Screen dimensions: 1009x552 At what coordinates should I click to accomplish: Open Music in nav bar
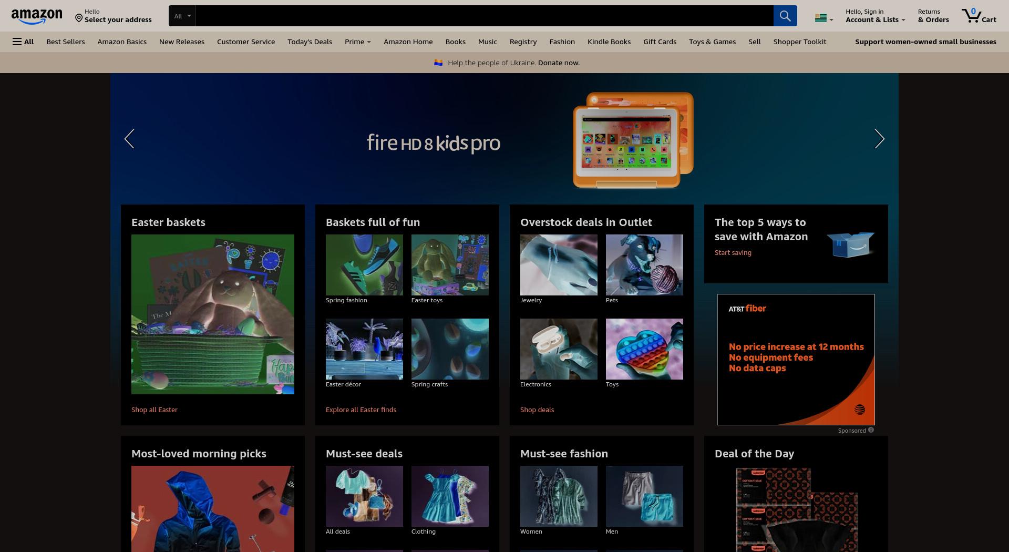click(488, 42)
